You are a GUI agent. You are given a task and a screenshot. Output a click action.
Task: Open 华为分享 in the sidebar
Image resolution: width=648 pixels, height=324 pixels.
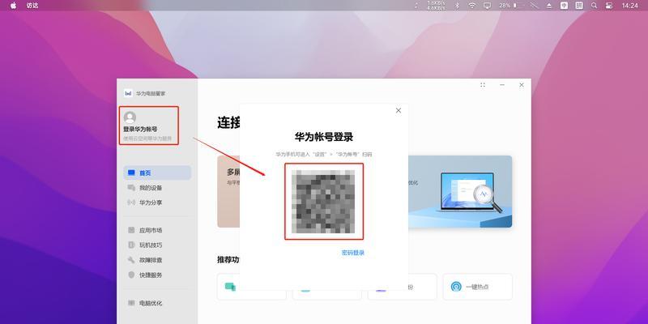coord(157,202)
